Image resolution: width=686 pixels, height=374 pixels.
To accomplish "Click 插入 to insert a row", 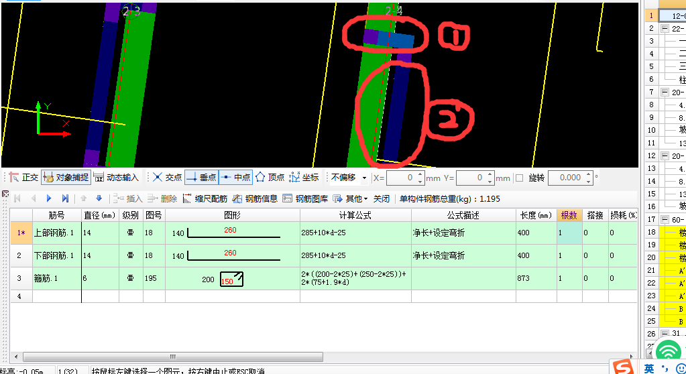I will point(128,198).
